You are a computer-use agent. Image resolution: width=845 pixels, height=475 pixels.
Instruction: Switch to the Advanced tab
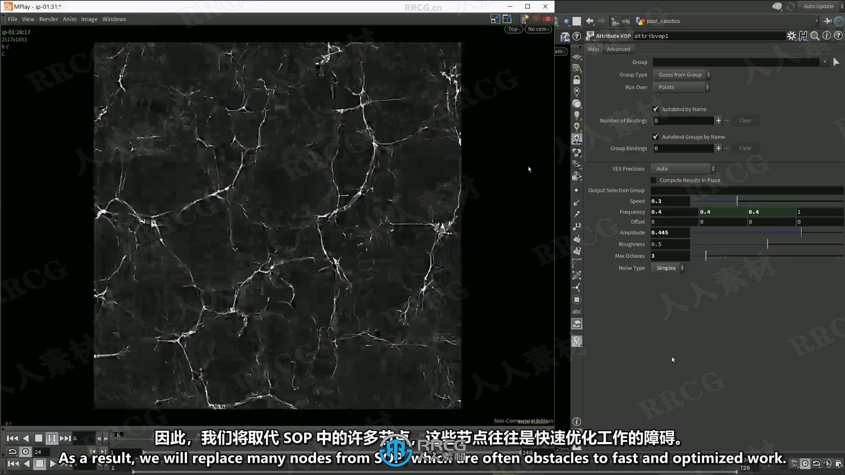pyautogui.click(x=617, y=48)
